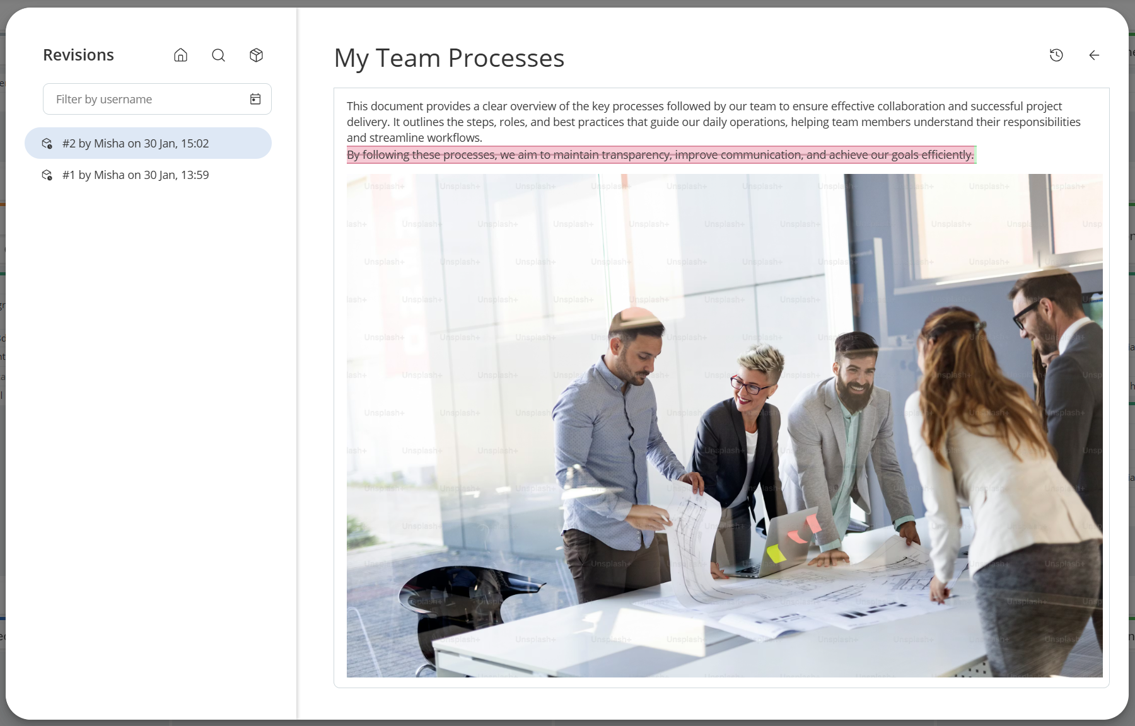Viewport: 1135px width, 726px height.
Task: Open the calendar date filter icon
Action: [255, 99]
